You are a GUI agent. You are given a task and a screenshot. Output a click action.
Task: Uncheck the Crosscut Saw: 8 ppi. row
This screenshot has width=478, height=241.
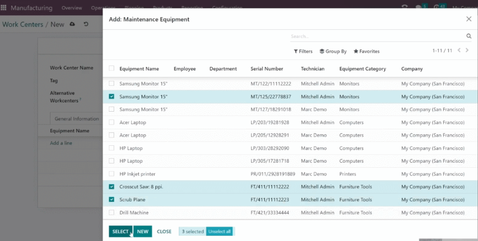(x=112, y=187)
